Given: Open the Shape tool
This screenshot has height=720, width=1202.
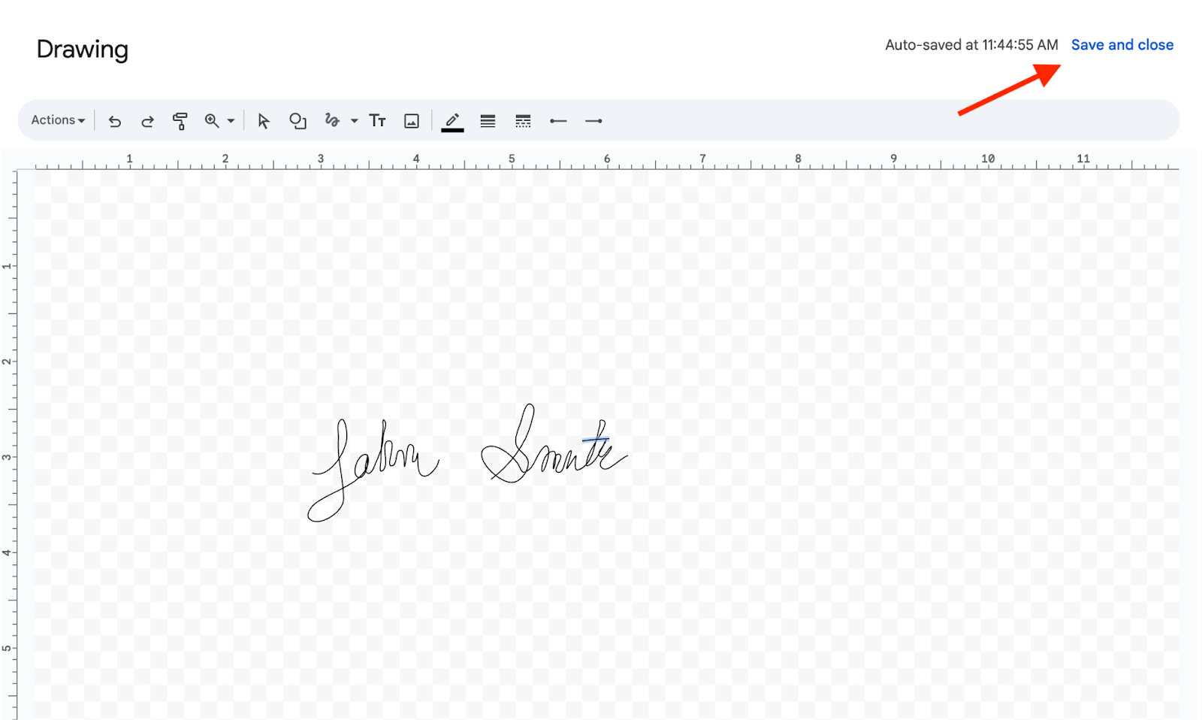Looking at the screenshot, I should click(297, 121).
